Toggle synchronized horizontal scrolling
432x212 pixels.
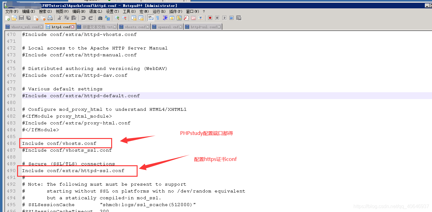coord(141,18)
